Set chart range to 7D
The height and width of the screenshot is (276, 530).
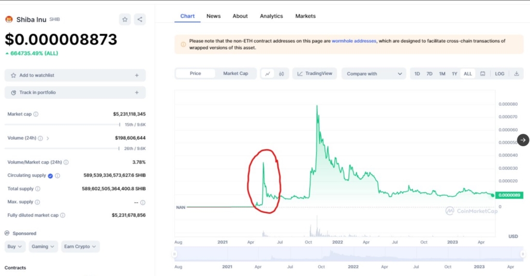pos(429,74)
